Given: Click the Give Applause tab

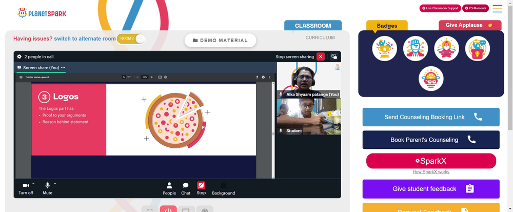Looking at the screenshot, I should [470, 25].
